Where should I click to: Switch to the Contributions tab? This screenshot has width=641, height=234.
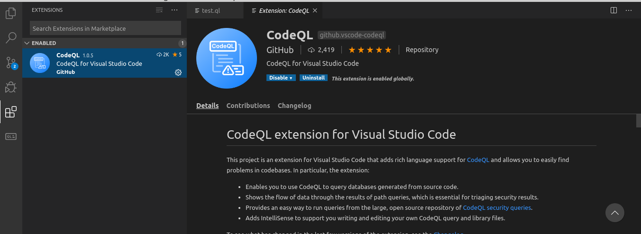[248, 106]
